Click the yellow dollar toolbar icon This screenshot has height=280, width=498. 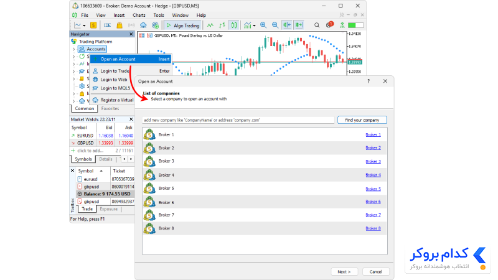93,25
